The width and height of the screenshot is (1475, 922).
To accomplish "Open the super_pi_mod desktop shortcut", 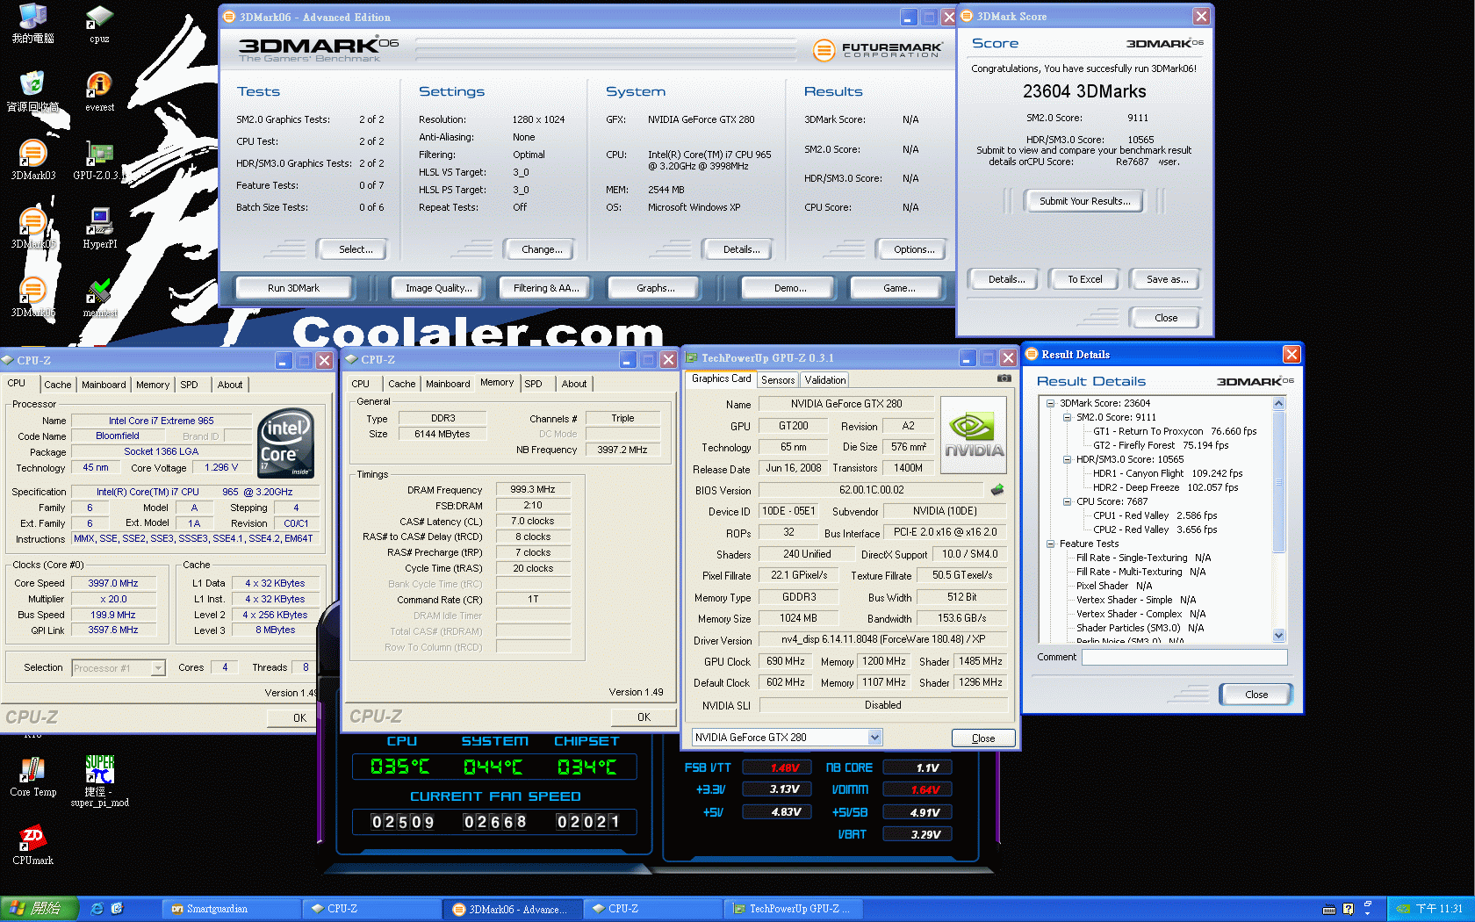I will (x=99, y=781).
